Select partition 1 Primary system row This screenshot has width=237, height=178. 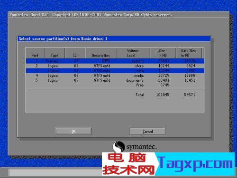[x=115, y=61]
